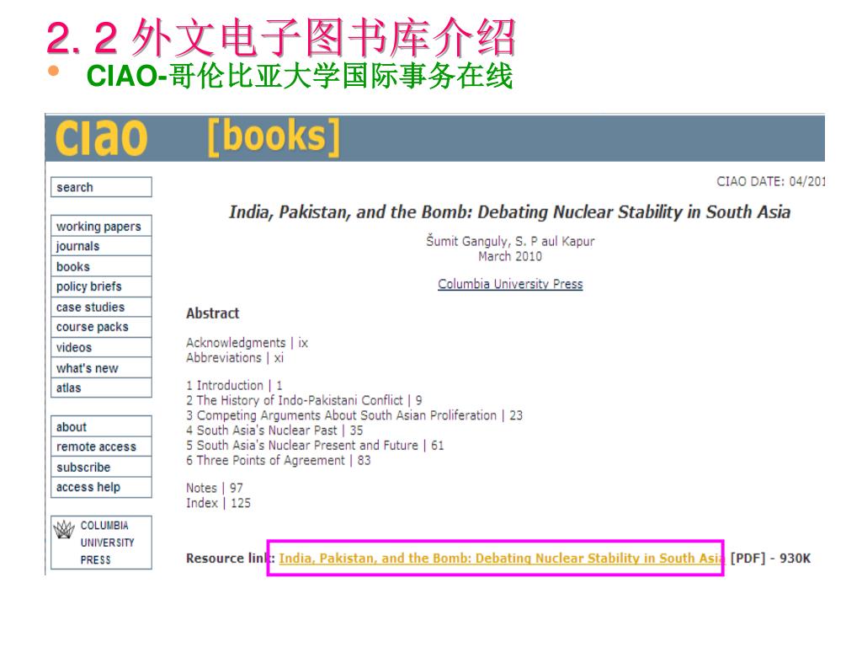The width and height of the screenshot is (862, 647).
Task: Click the [PDF] - 930K label
Action: pyautogui.click(x=770, y=558)
